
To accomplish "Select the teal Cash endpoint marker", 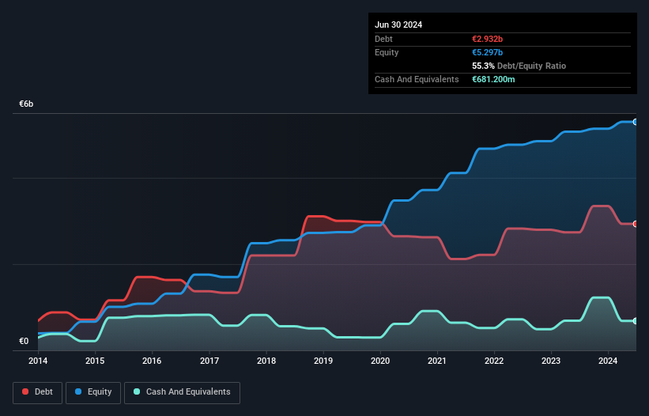I will pyautogui.click(x=636, y=321).
